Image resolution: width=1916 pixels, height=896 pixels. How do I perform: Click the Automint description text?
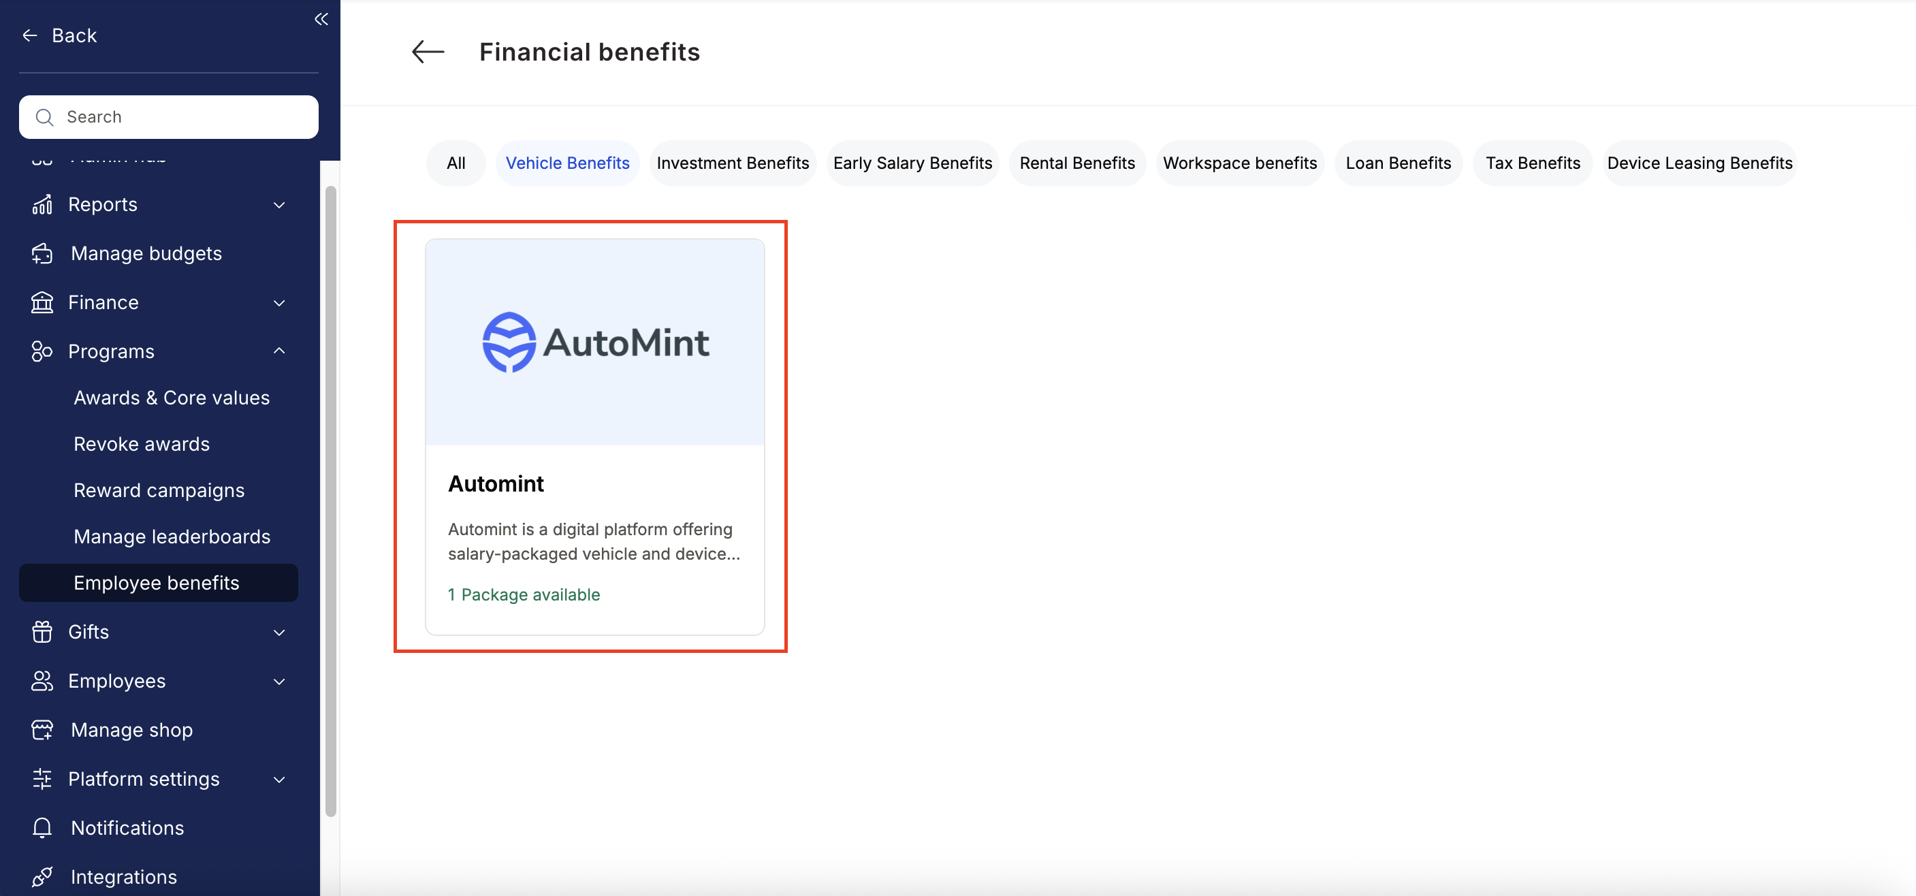594,541
